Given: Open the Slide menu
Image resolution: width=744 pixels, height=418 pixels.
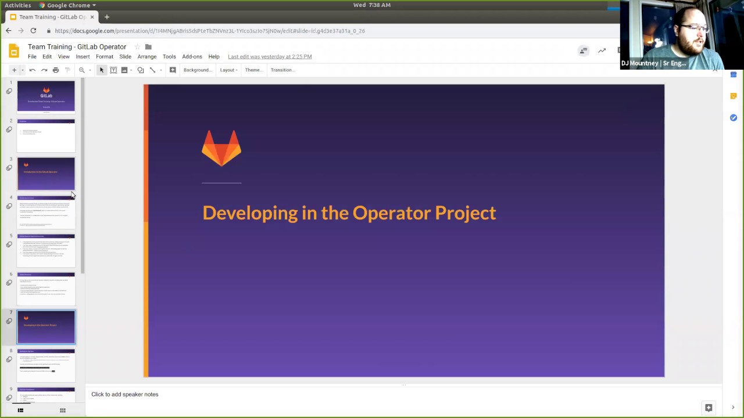Looking at the screenshot, I should [x=126, y=56].
